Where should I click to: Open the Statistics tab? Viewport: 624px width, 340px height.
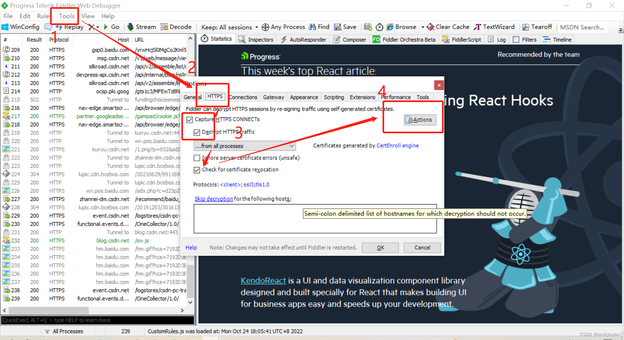(x=216, y=39)
